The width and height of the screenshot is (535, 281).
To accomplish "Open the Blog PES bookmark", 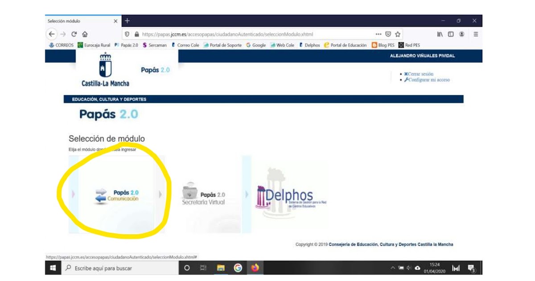I will [383, 45].
